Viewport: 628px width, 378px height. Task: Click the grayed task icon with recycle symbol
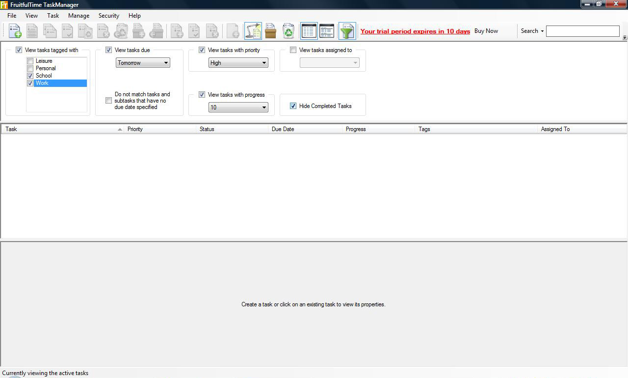(85, 31)
